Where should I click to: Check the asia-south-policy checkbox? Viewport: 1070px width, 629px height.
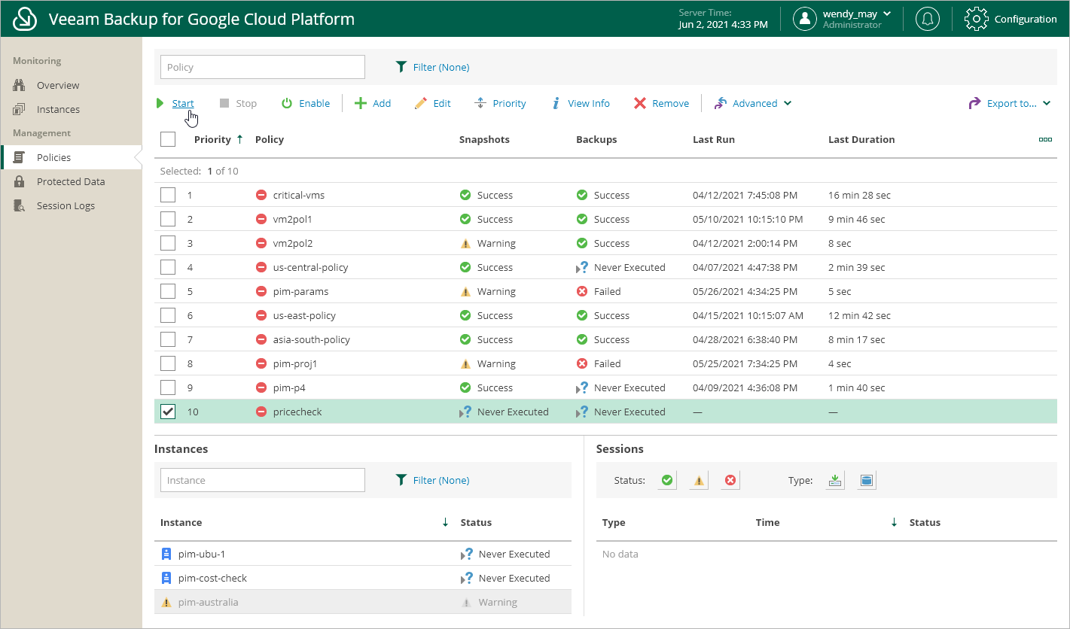[168, 339]
